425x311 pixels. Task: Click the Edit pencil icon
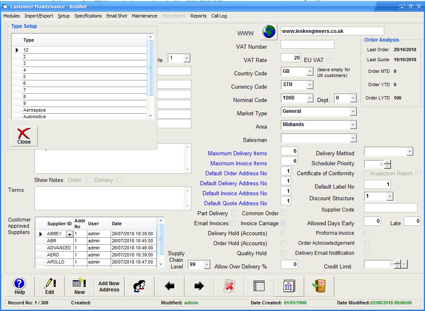(x=49, y=286)
